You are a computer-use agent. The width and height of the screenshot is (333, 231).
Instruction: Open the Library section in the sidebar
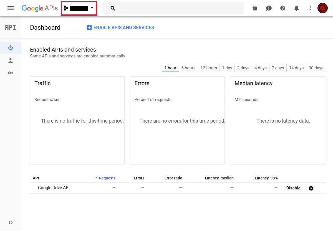(11, 60)
